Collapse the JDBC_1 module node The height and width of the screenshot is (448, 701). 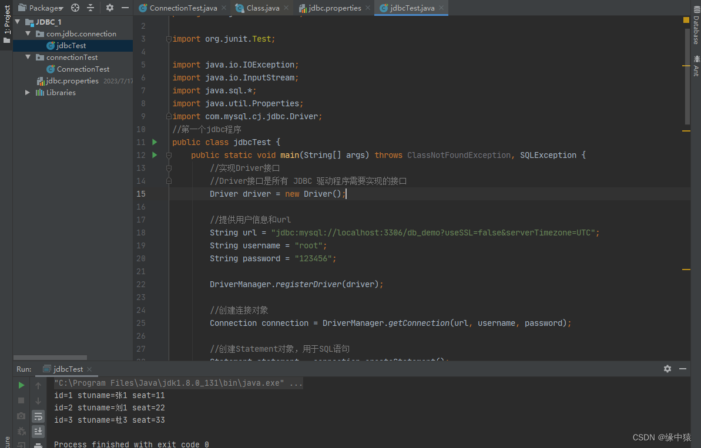(x=18, y=22)
